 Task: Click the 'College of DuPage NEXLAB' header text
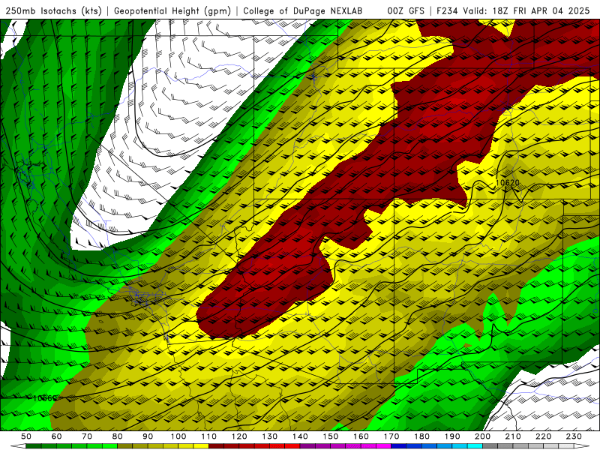(x=302, y=10)
